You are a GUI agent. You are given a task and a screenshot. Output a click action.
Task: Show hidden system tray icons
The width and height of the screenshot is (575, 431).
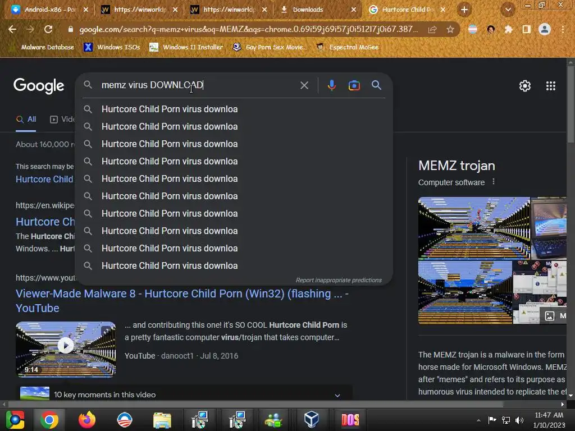(478, 420)
